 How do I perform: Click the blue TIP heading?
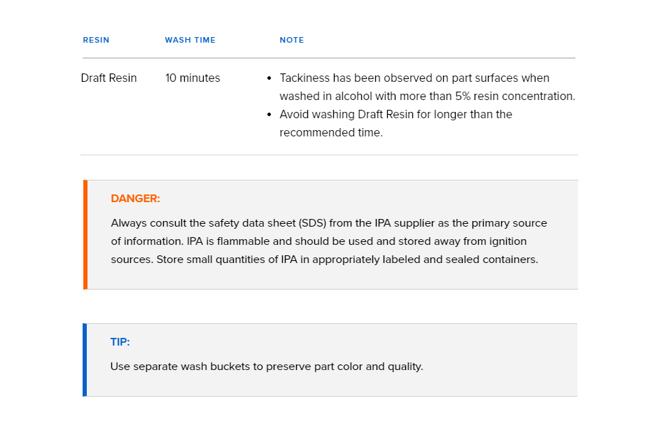pos(120,341)
